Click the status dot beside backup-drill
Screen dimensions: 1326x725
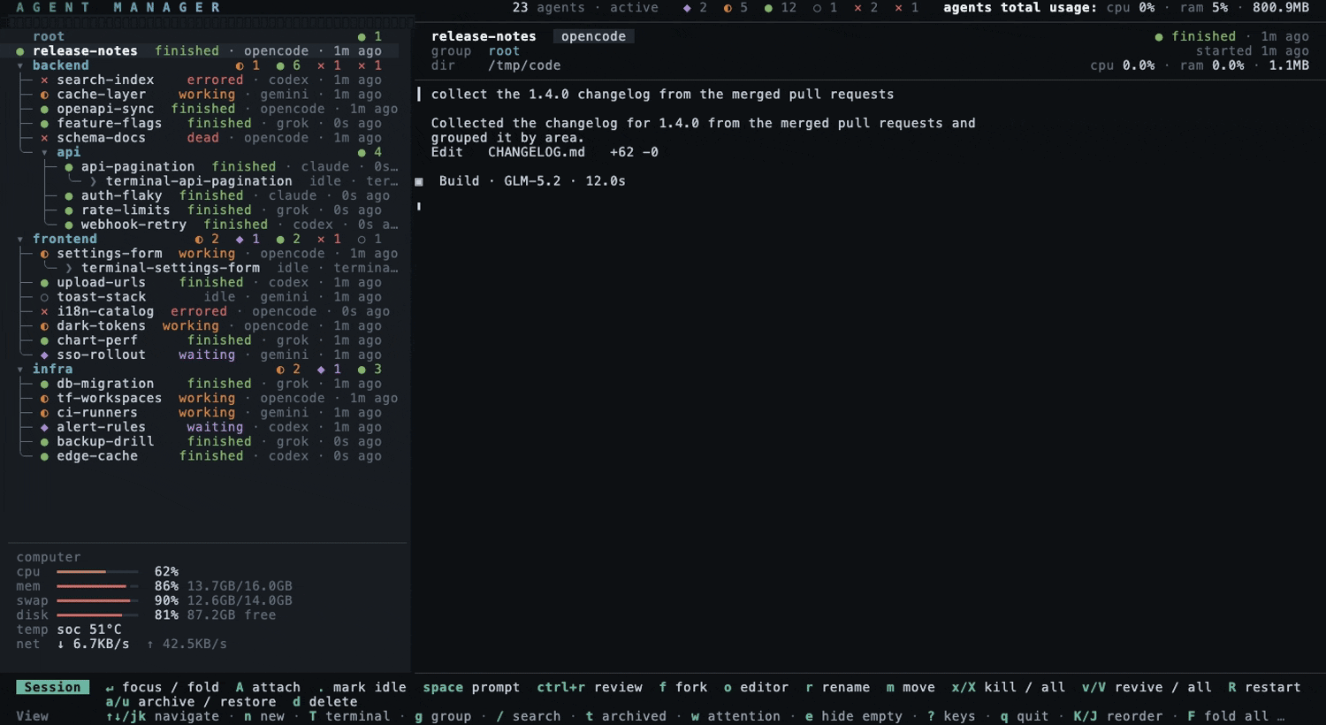coord(44,442)
